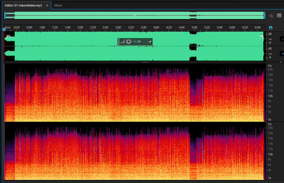The height and width of the screenshot is (183, 284).
Task: Click the 3:00 mark on the ruler
Action: [x=118, y=27]
